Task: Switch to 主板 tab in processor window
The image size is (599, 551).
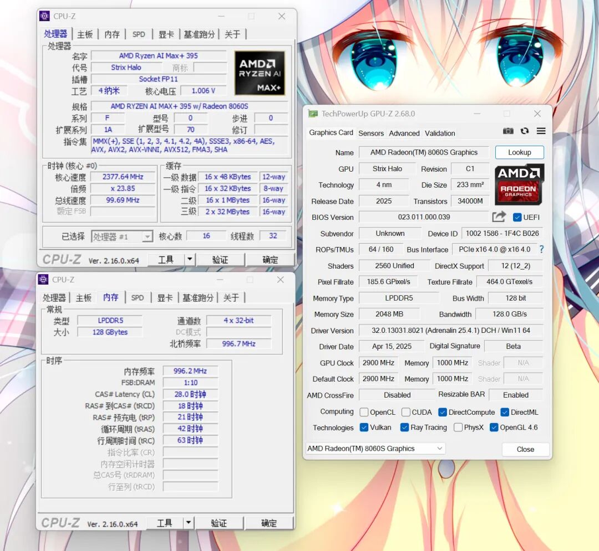Action: (85, 34)
